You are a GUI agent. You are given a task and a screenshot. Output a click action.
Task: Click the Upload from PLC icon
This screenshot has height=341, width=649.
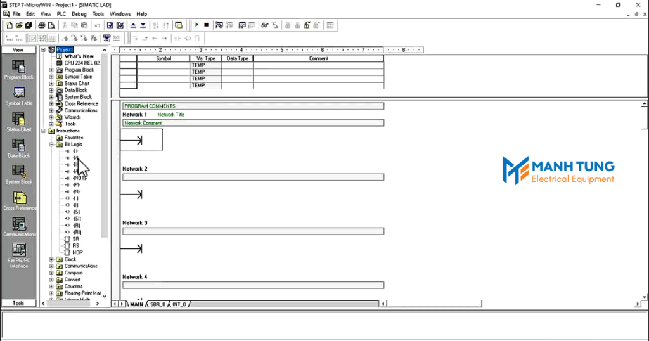click(133, 25)
